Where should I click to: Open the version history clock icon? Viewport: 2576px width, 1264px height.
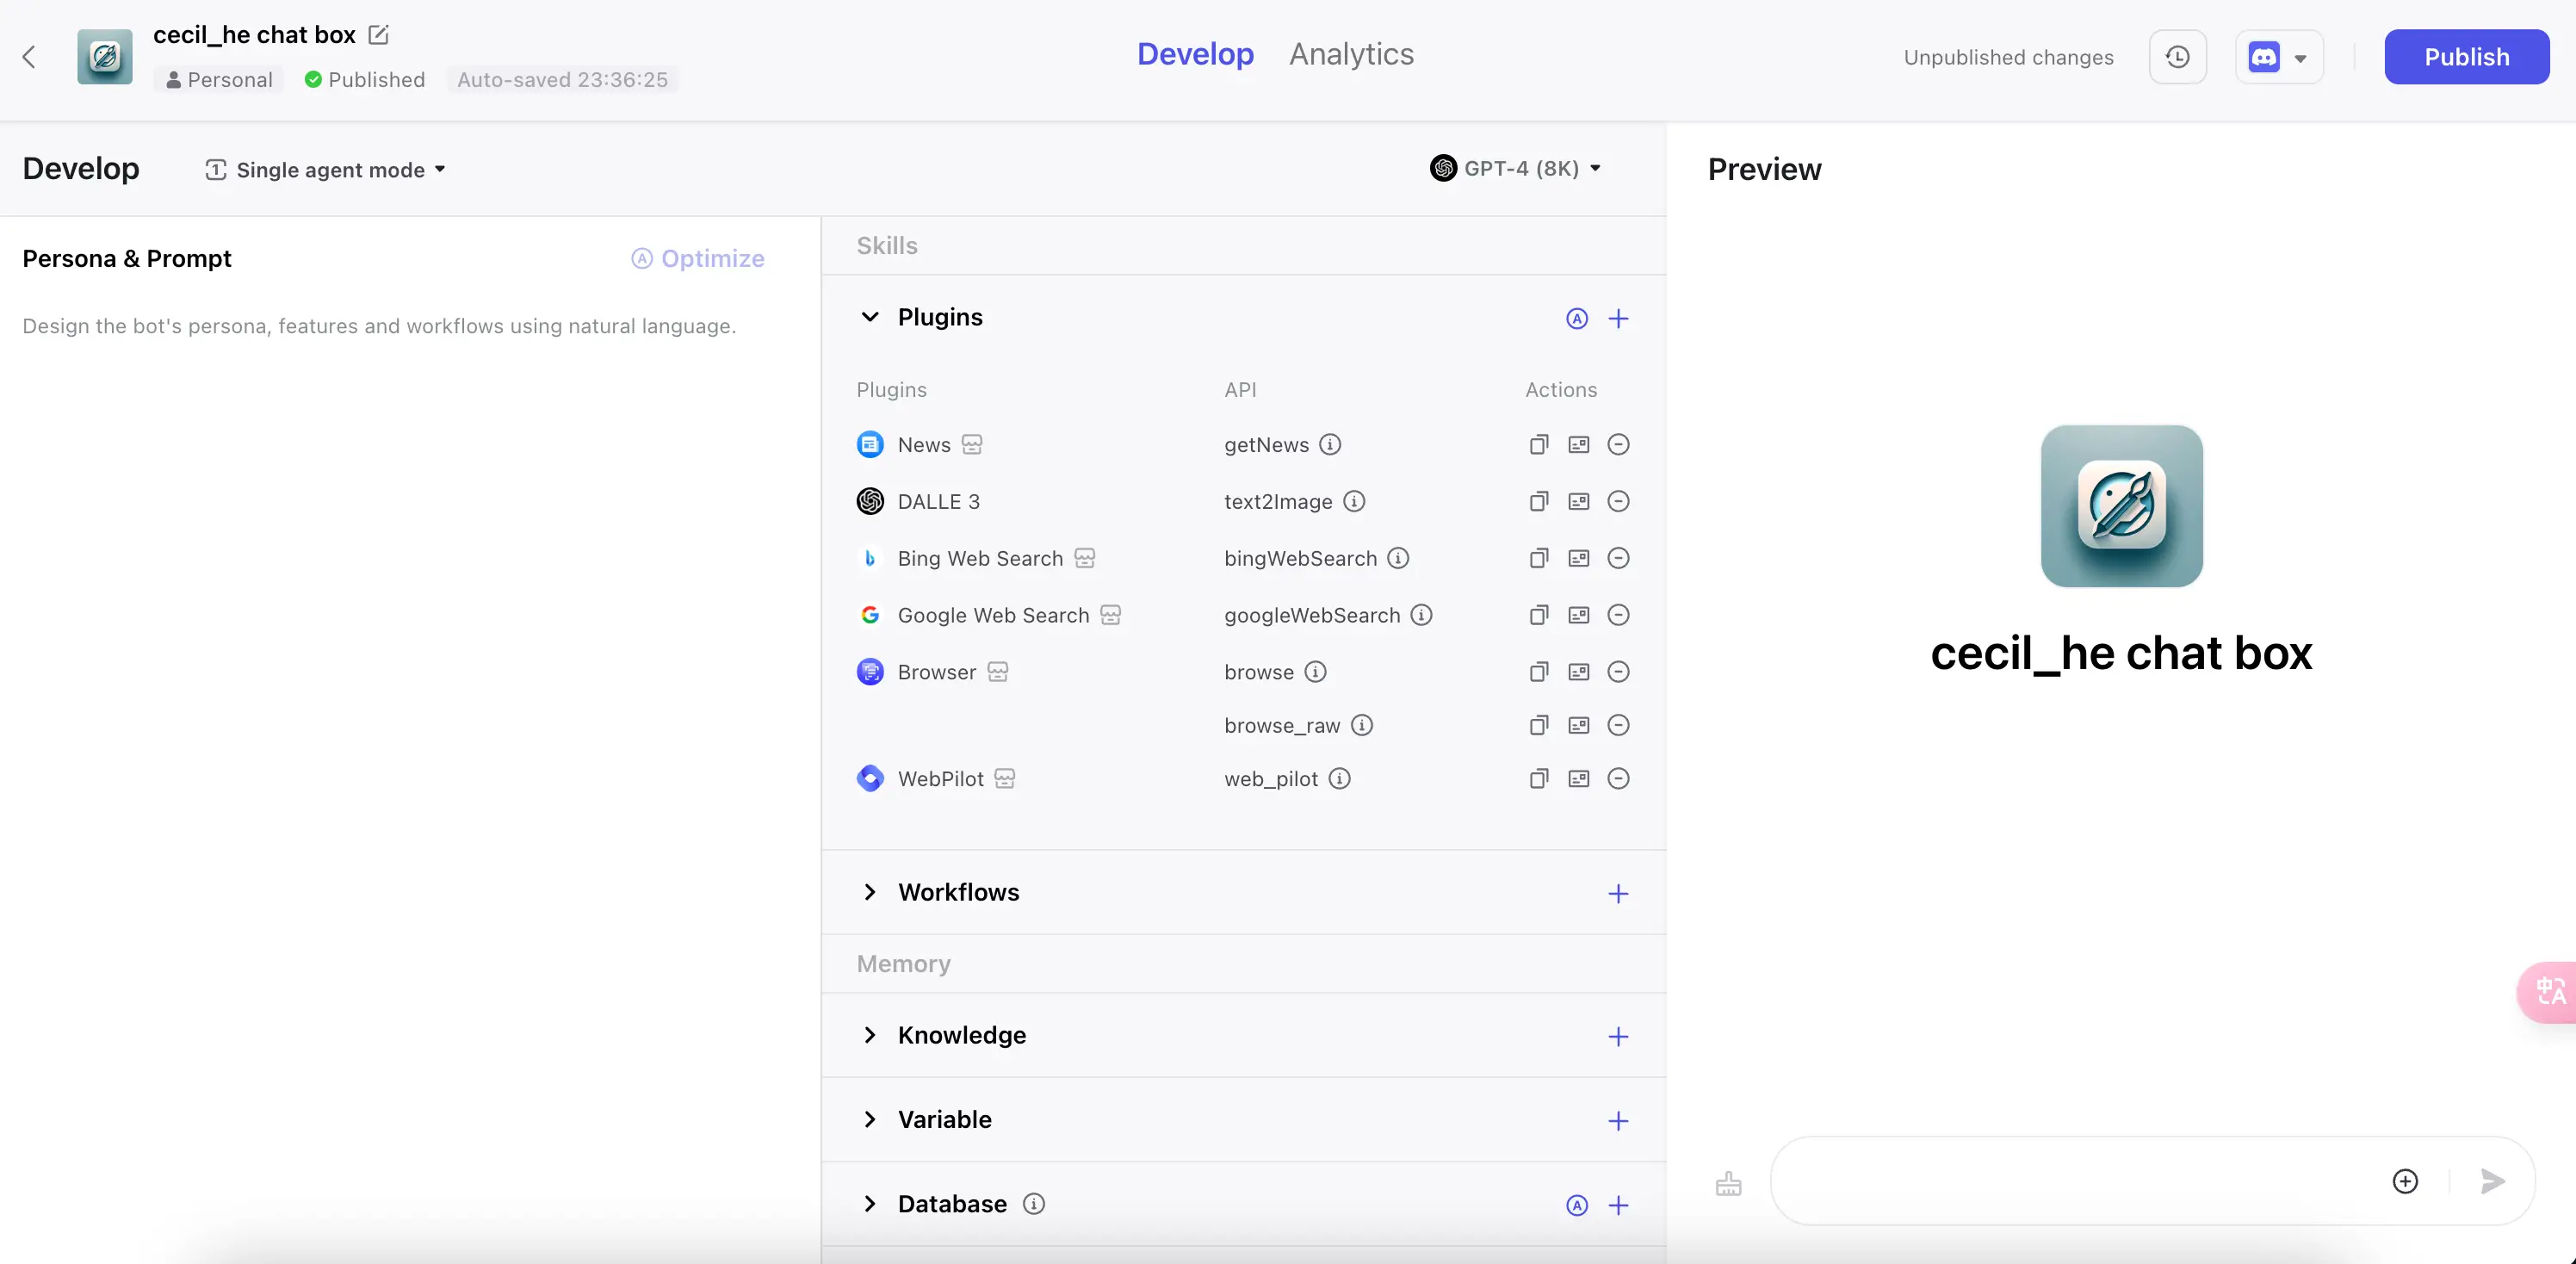[x=2177, y=57]
